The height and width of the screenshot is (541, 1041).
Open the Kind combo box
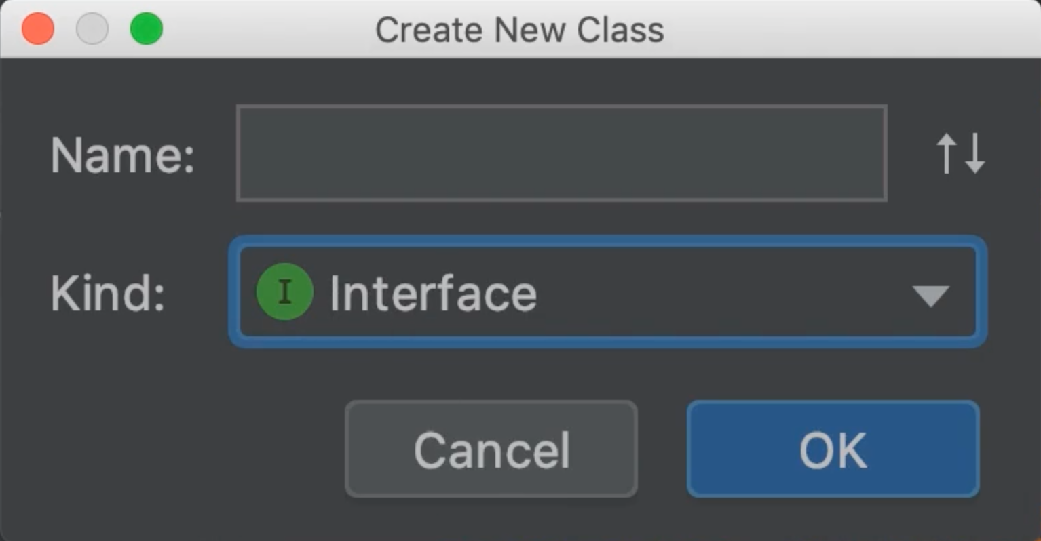point(607,292)
